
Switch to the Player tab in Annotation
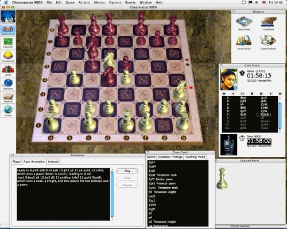17,161
